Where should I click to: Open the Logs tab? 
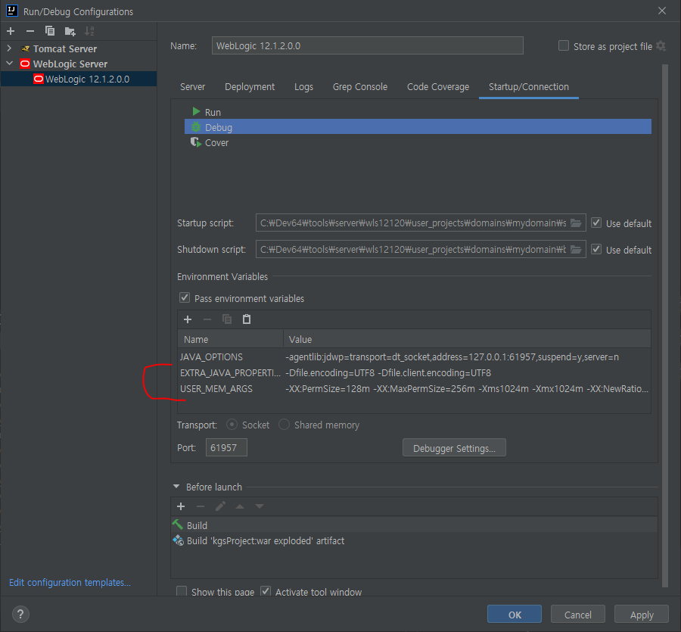[303, 87]
